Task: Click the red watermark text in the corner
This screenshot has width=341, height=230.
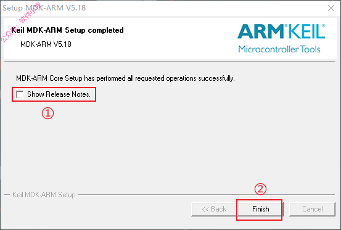Action: (21, 22)
